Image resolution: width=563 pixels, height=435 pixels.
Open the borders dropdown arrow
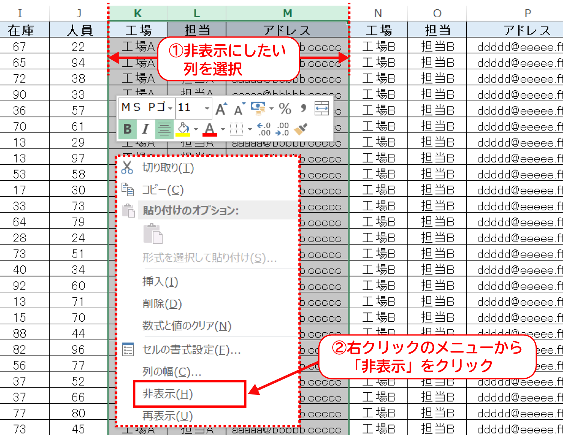click(x=249, y=129)
